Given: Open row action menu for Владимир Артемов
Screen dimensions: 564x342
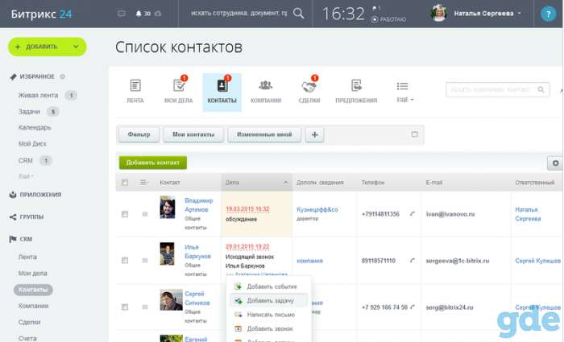Looking at the screenshot, I should [x=145, y=214].
